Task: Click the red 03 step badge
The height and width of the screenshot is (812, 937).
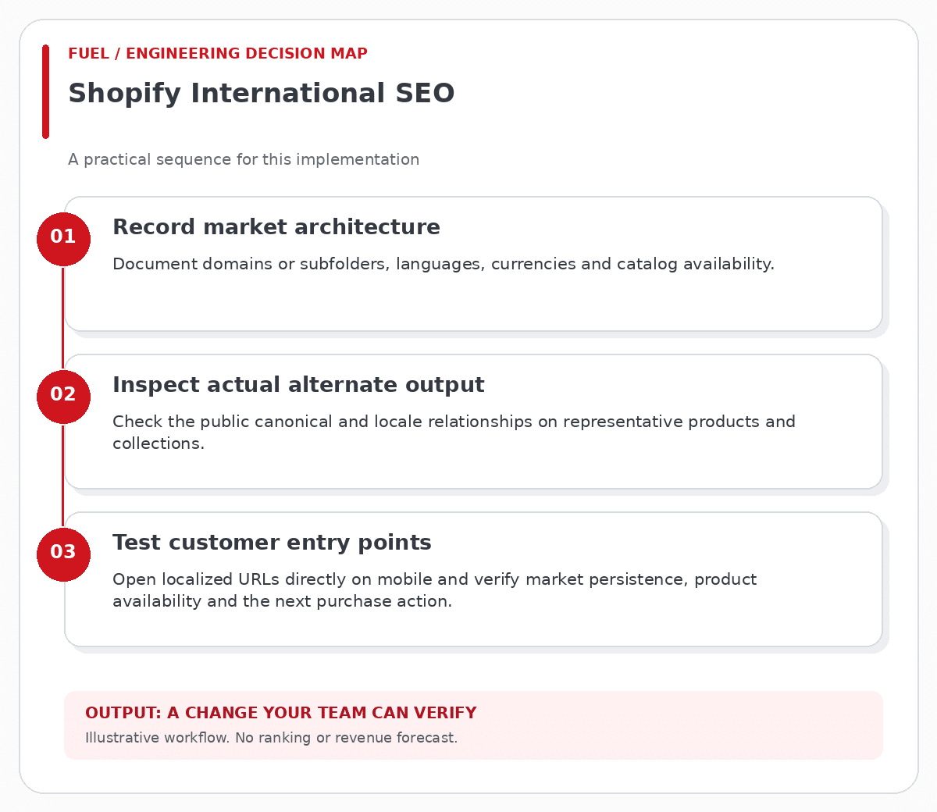Action: click(x=63, y=554)
